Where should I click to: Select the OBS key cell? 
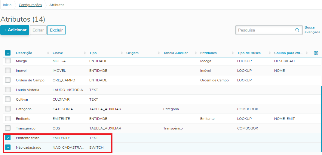point(56,128)
